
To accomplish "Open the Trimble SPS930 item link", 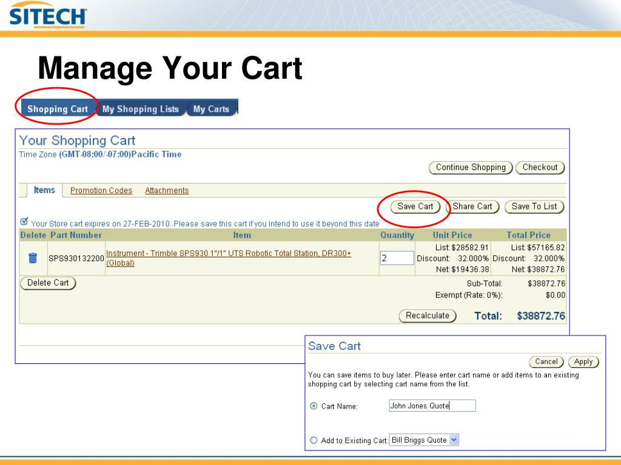I will pyautogui.click(x=229, y=258).
